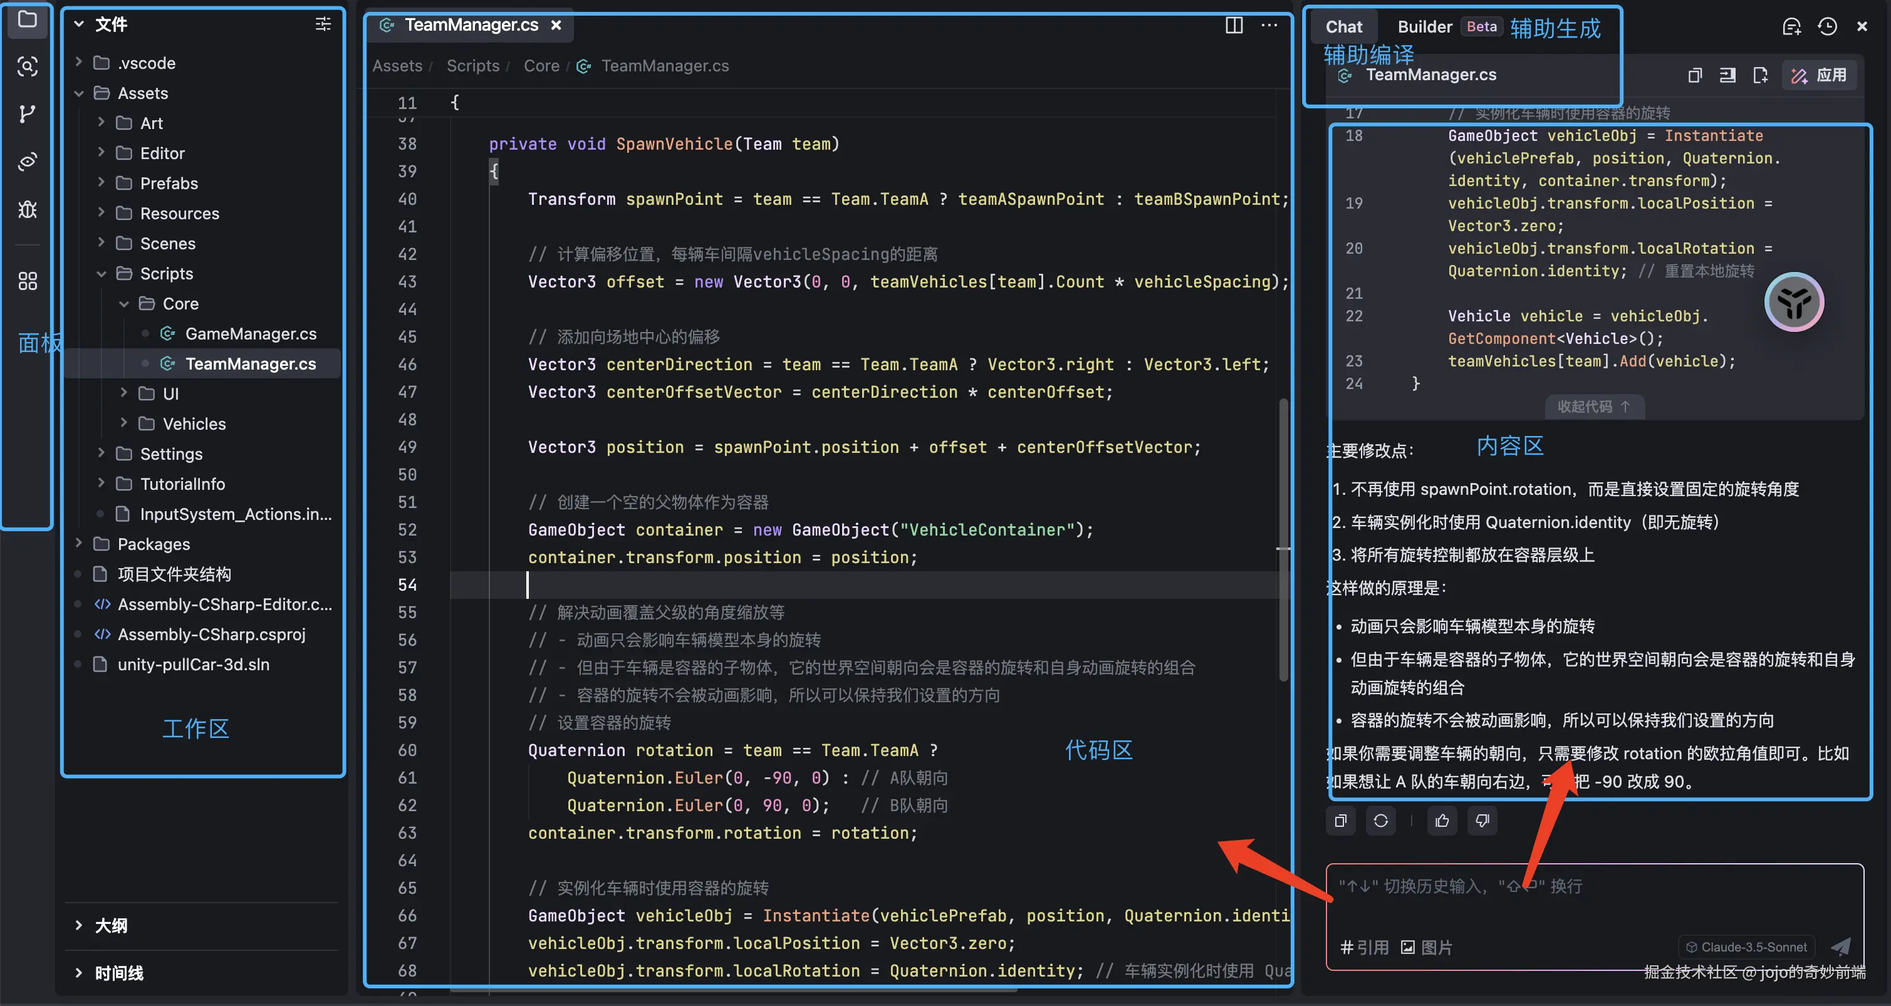Open extensions grid icon in activity bar

point(27,281)
